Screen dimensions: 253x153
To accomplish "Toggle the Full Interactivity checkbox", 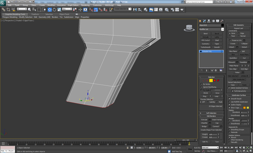I will click(232, 91).
